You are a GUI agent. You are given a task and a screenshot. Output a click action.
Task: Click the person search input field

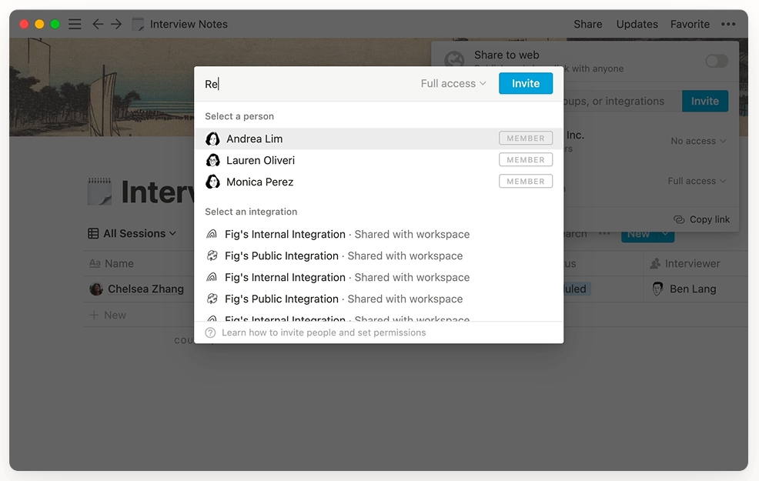tap(307, 84)
